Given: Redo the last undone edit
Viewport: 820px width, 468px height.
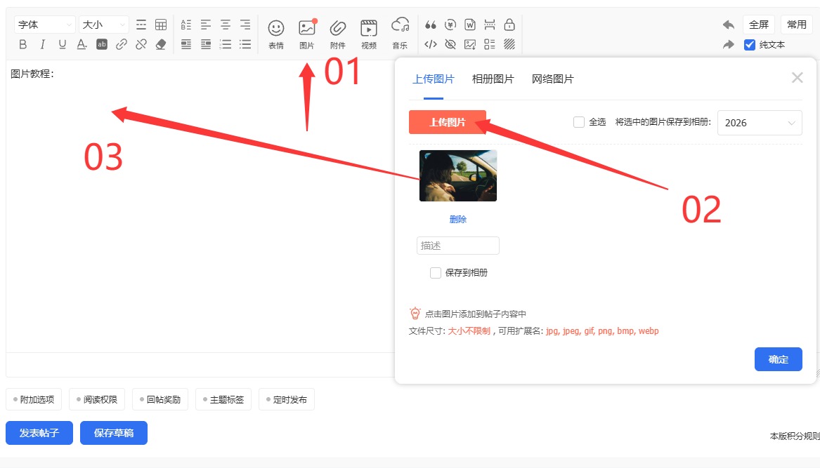Looking at the screenshot, I should point(729,44).
